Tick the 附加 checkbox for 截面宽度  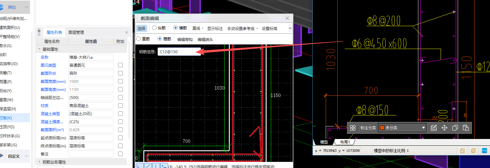[x=120, y=81]
